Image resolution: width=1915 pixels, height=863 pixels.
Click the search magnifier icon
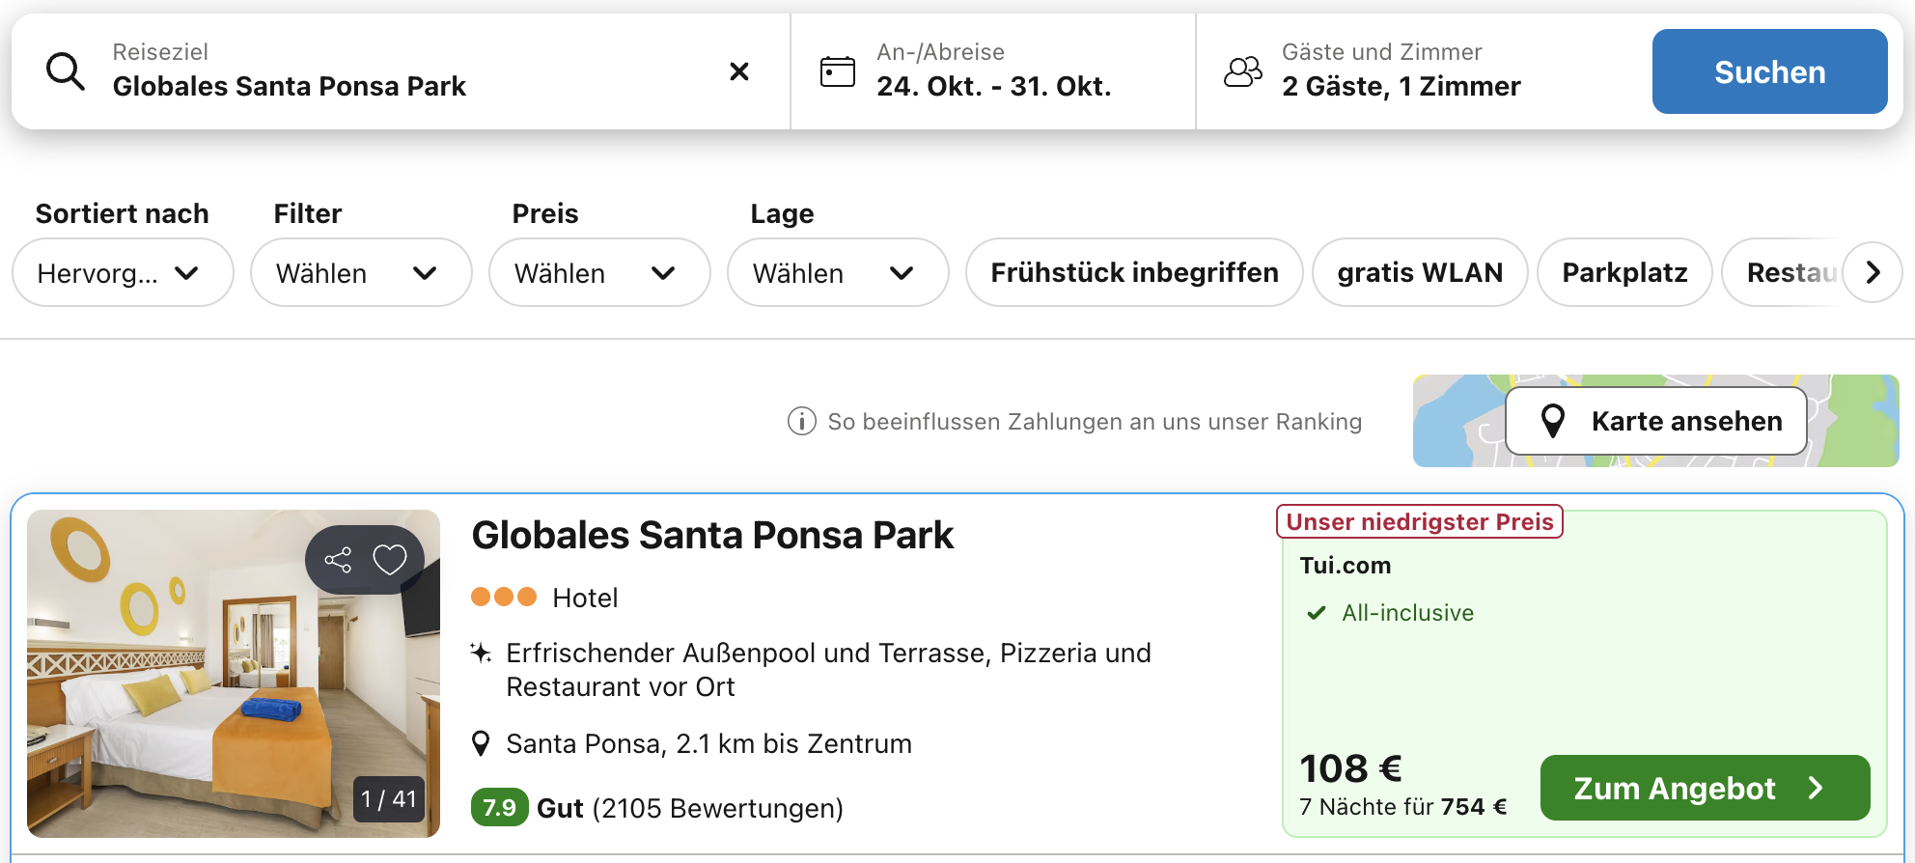[66, 71]
